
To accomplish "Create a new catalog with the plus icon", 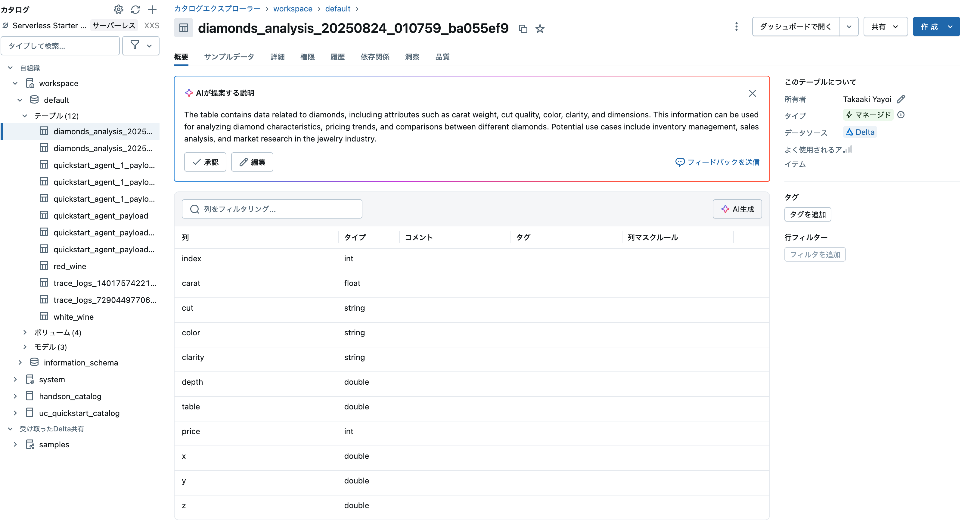I will click(152, 9).
